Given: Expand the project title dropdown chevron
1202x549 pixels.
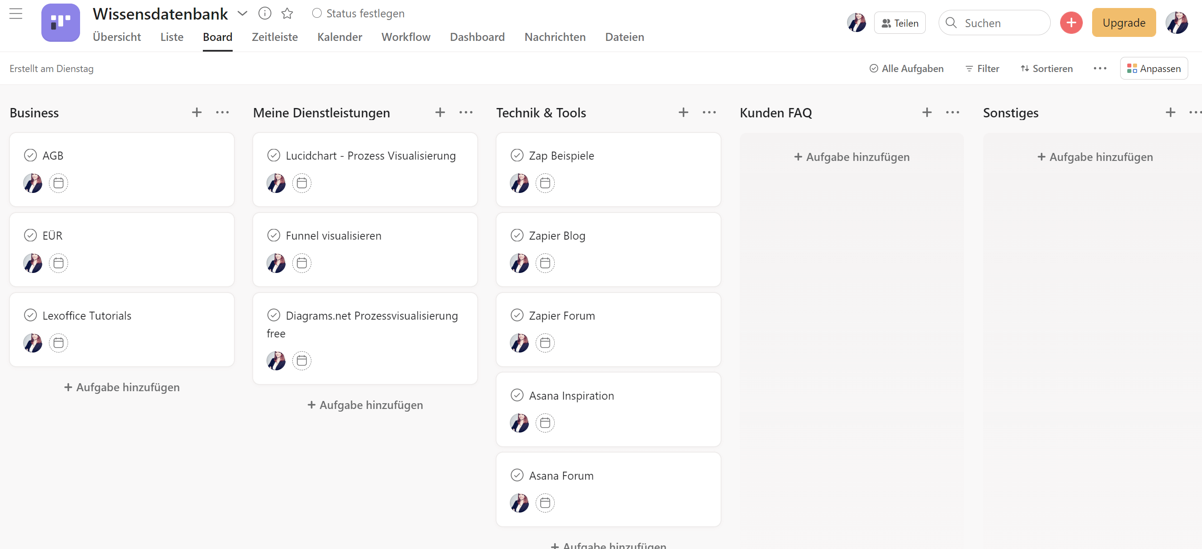Looking at the screenshot, I should tap(242, 13).
